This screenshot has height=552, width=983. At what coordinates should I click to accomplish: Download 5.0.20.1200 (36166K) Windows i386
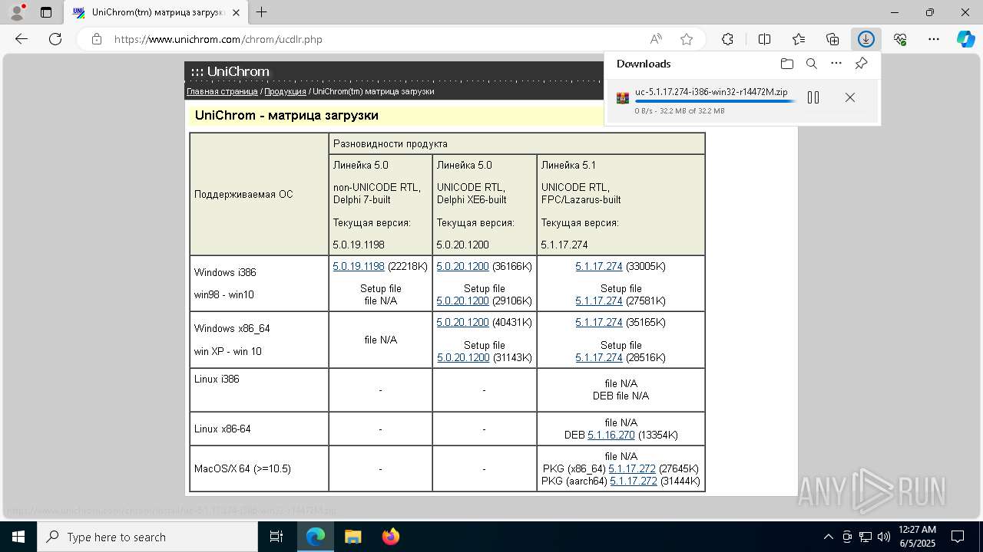tap(462, 267)
